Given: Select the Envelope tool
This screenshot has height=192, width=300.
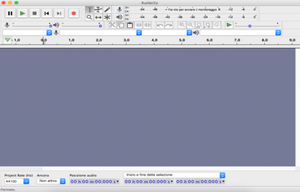Looking at the screenshot, I should [x=98, y=10].
